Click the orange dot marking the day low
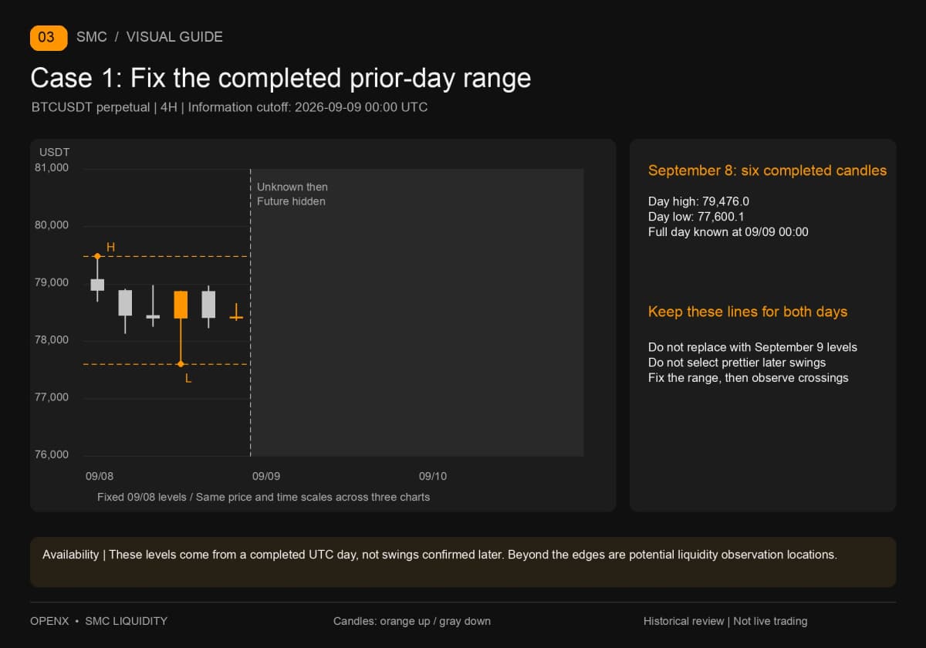Viewport: 926px width, 648px height. coord(181,364)
